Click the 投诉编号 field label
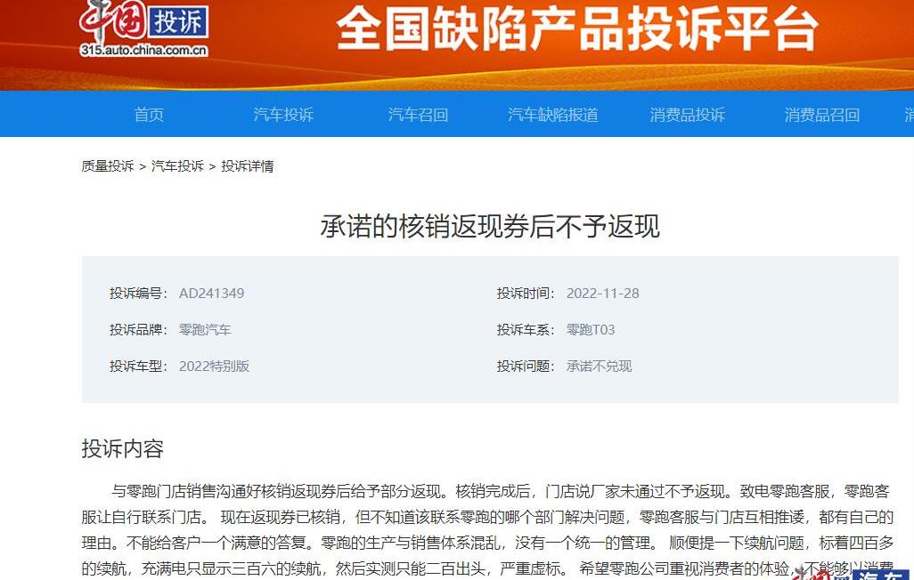Viewport: 914px width, 580px height. pos(138,293)
